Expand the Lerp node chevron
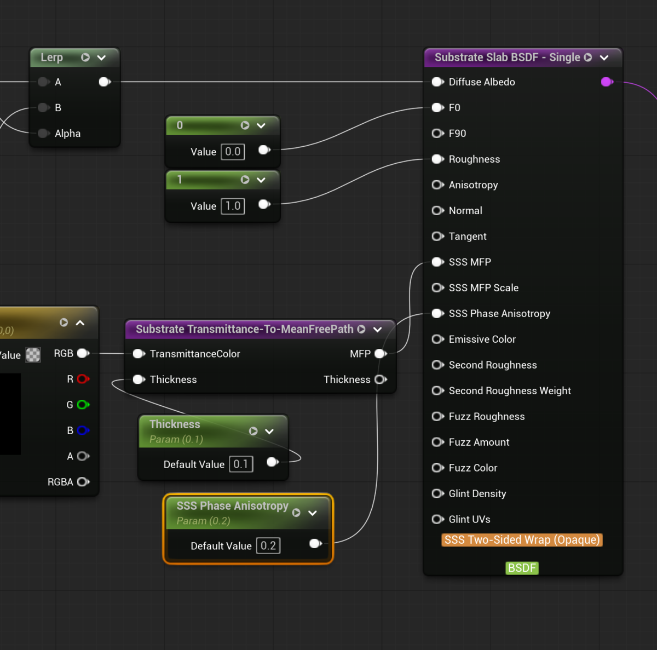657x650 pixels. coord(101,57)
